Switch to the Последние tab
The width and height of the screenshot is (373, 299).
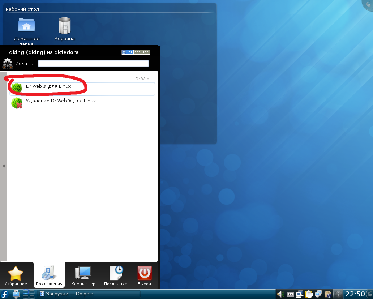click(x=116, y=275)
